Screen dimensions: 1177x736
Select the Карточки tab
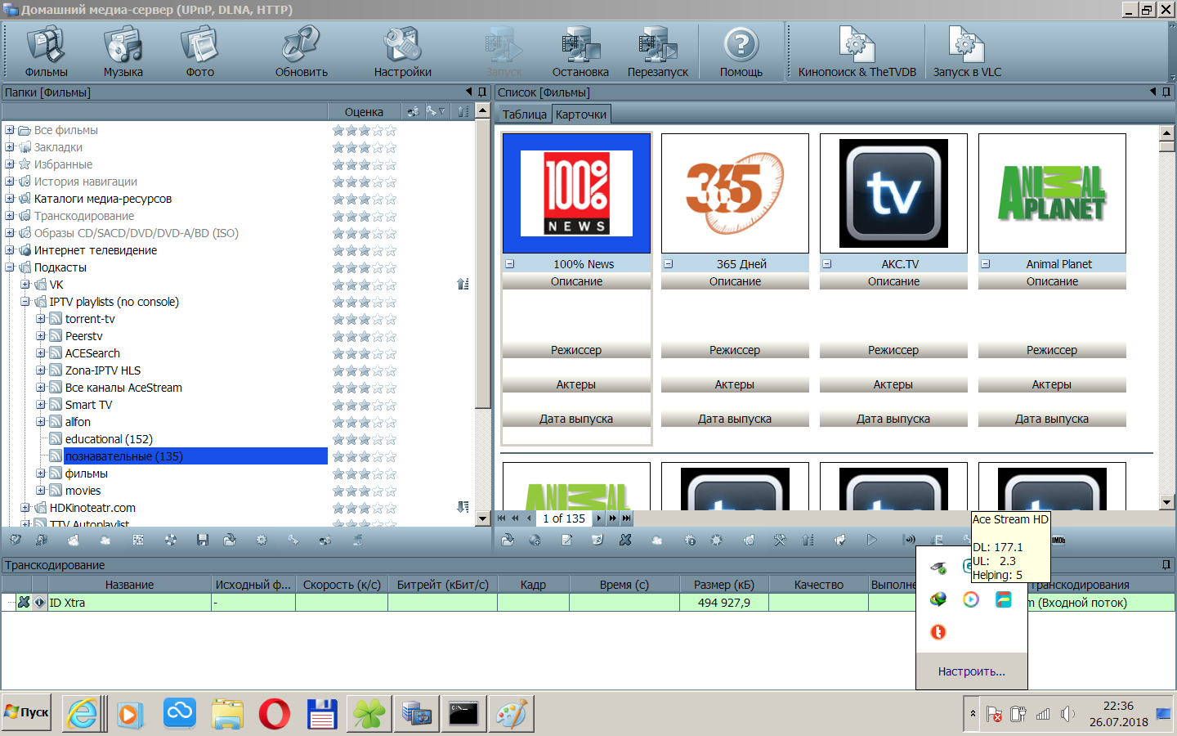point(581,114)
